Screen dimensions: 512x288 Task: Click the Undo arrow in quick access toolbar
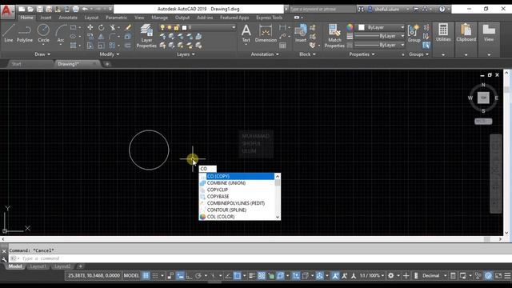(85, 9)
